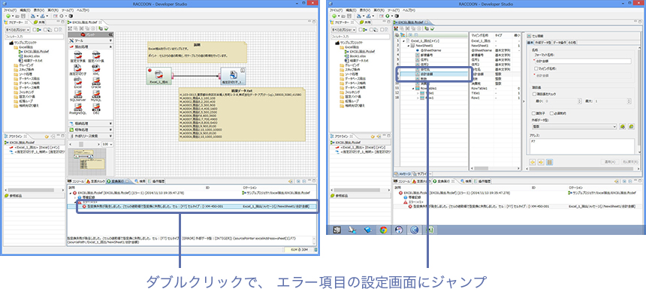The width and height of the screenshot is (646, 289).
Task: Select 固定文字長 extraction icon in left palette
Action: coord(78,56)
